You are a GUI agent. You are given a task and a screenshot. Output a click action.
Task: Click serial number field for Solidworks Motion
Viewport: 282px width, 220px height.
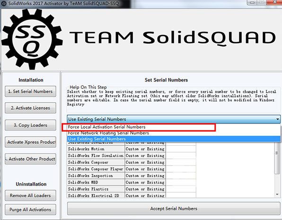pos(181,149)
